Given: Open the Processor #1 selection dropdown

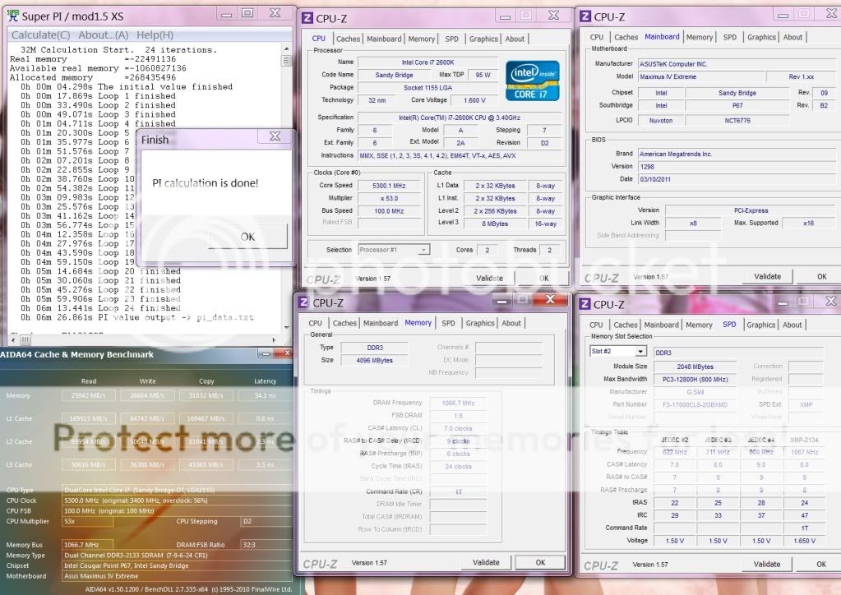Looking at the screenshot, I should pos(423,250).
